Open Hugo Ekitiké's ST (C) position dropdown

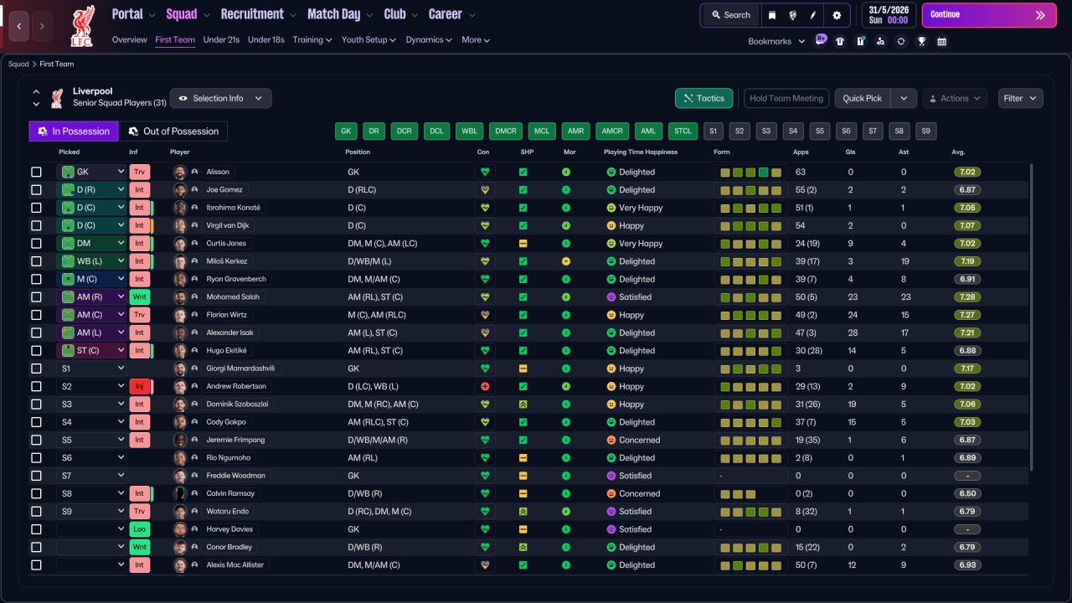point(91,351)
